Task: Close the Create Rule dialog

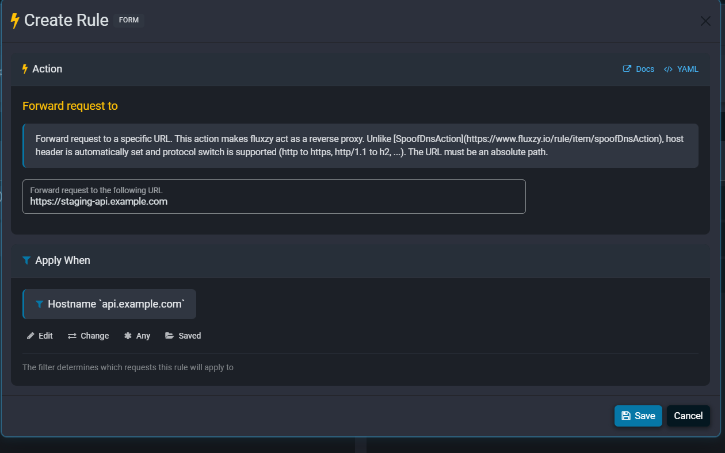Action: pyautogui.click(x=705, y=21)
